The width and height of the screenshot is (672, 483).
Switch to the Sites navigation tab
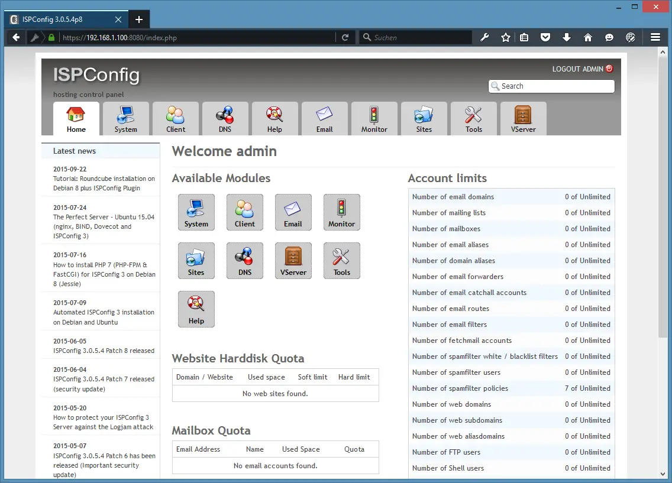(x=424, y=119)
